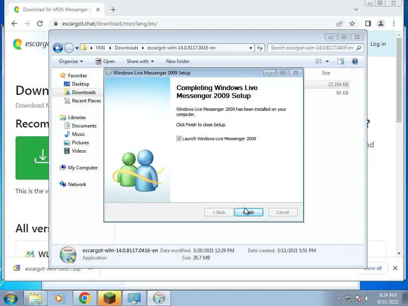Click the Chrome browser back arrow
Screen dimensions: 408x306
tap(14, 24)
